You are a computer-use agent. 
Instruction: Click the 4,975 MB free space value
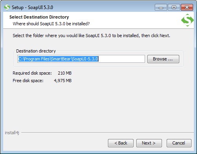coord(63,81)
